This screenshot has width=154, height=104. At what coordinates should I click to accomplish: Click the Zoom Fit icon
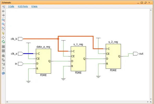pos(3,28)
